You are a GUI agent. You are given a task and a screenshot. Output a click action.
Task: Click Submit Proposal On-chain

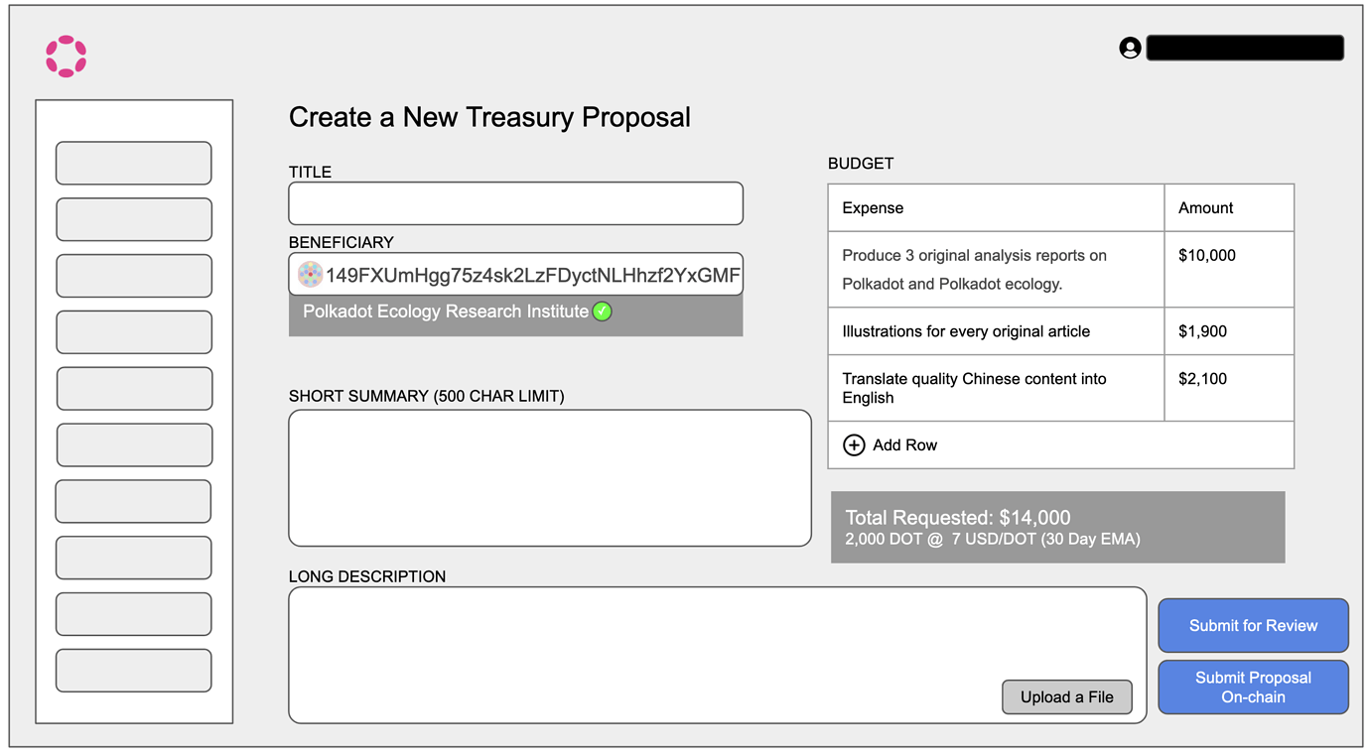click(x=1253, y=687)
